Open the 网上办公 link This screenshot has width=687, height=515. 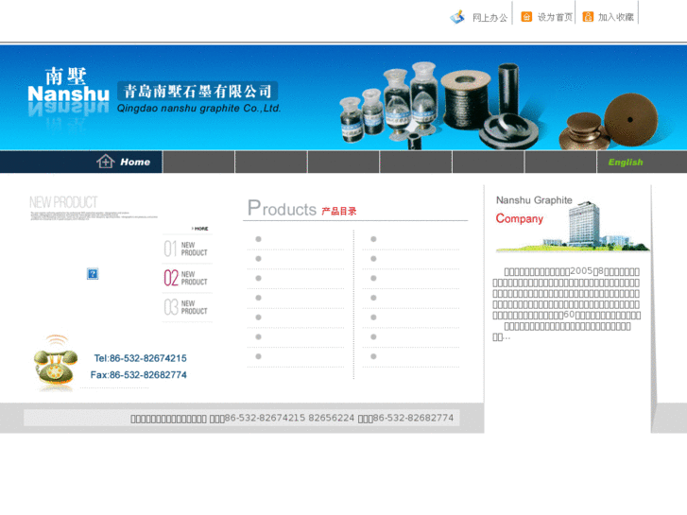click(x=489, y=18)
